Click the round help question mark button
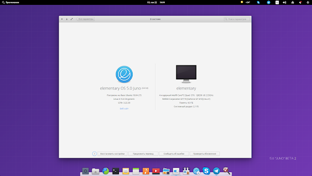312x176 pixels. [94, 154]
